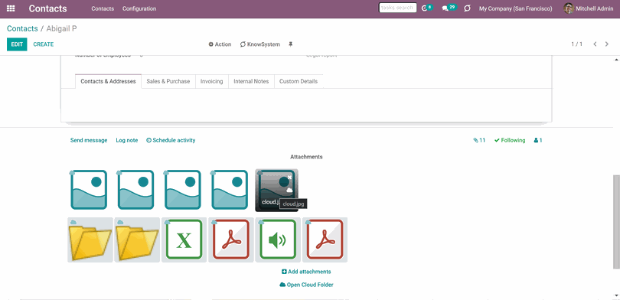Screen dimensions: 620x300
Task: Click Mitchell Admin's avatar picture
Action: coord(569,8)
